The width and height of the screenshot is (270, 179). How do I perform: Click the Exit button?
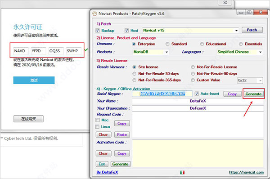coord(102,164)
